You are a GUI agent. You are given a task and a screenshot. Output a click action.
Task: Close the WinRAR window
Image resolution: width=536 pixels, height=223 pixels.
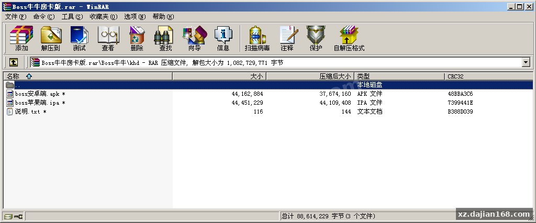coord(529,6)
